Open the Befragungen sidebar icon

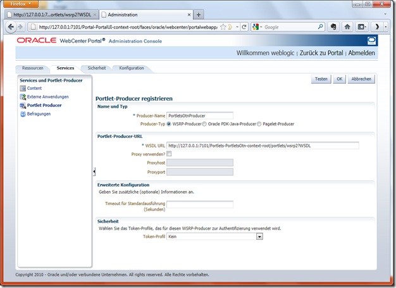[23, 114]
